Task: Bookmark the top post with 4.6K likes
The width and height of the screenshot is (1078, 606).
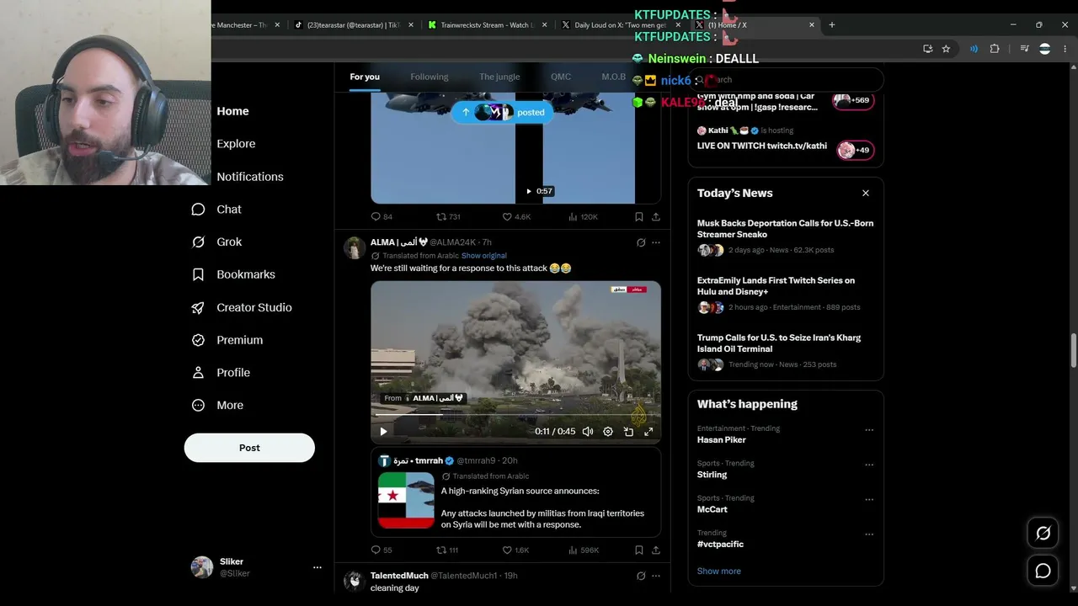Action: coord(639,216)
